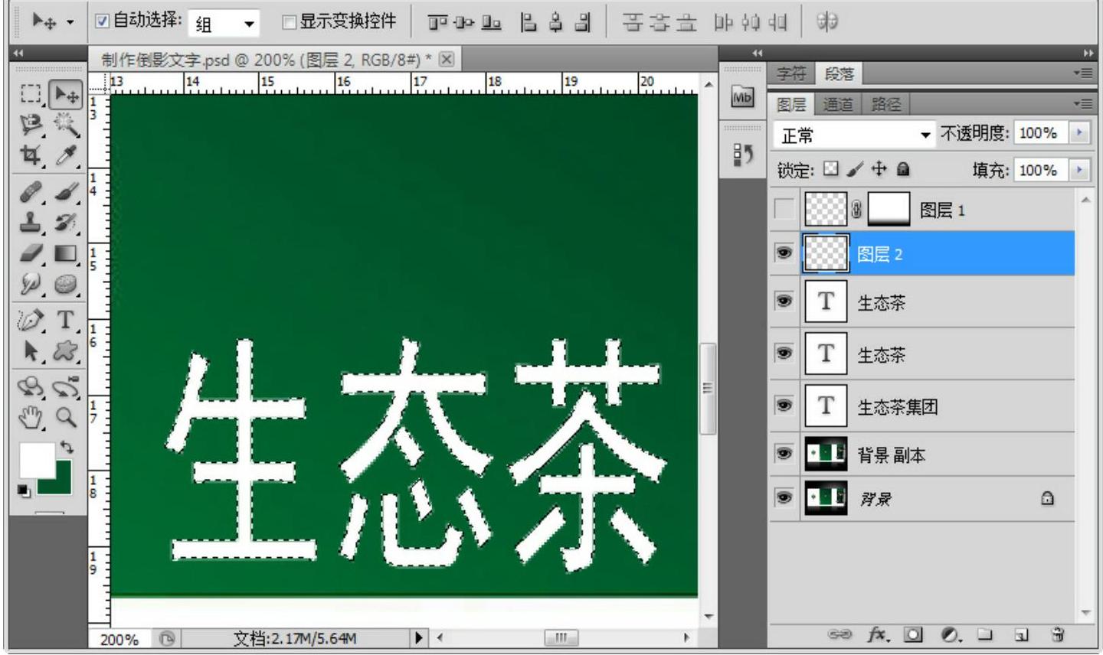Select the Rectangular Marquee tool

[31, 94]
